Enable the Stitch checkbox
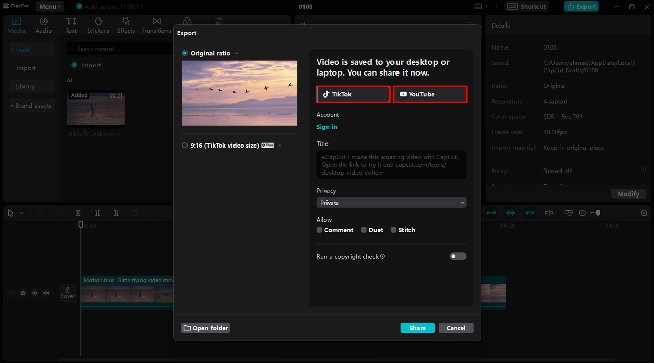Viewport: 654px width, 363px height. 393,230
